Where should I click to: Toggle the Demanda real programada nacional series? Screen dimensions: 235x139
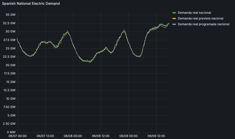click(203, 24)
